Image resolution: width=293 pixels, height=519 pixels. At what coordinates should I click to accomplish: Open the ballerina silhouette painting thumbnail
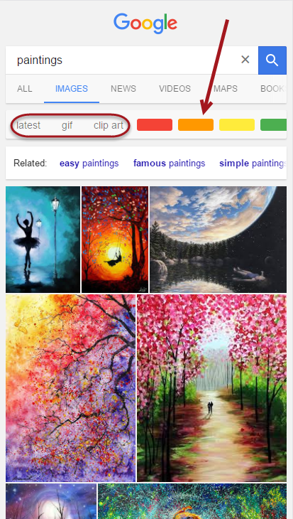click(x=43, y=240)
